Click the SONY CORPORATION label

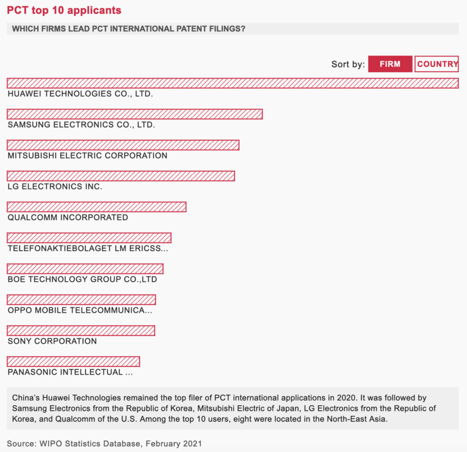(52, 341)
